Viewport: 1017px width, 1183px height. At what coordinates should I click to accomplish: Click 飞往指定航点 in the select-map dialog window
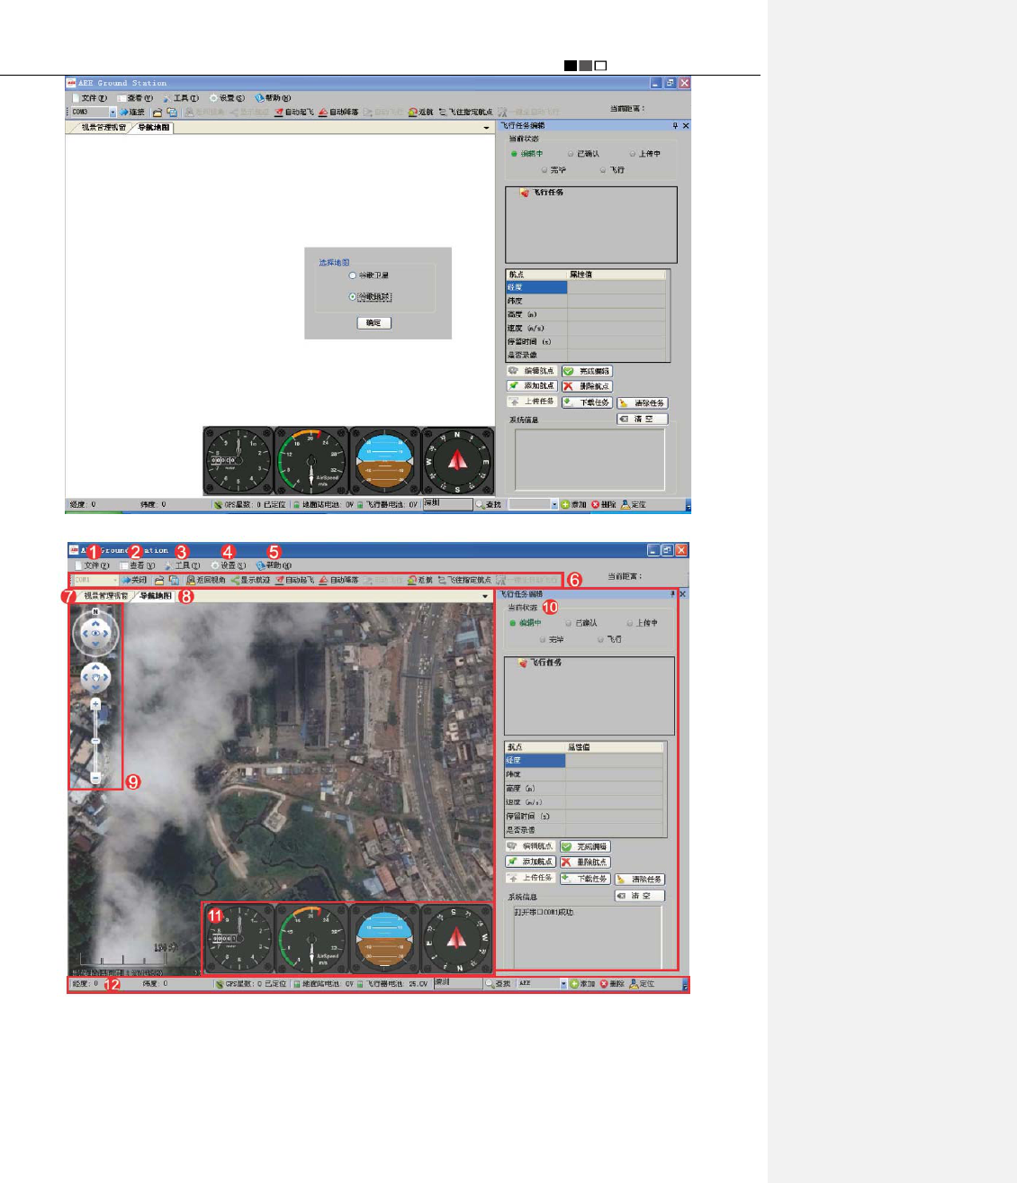(x=465, y=113)
